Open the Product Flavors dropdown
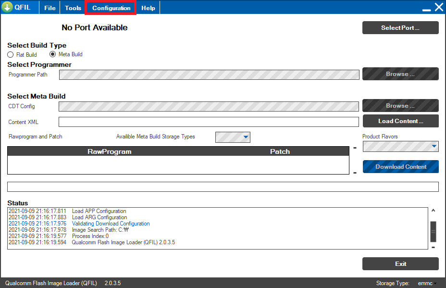 (400, 147)
